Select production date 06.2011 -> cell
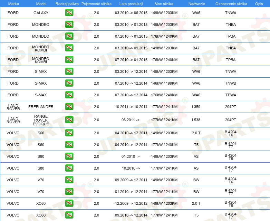This screenshot has height=221, width=270. [131, 120]
